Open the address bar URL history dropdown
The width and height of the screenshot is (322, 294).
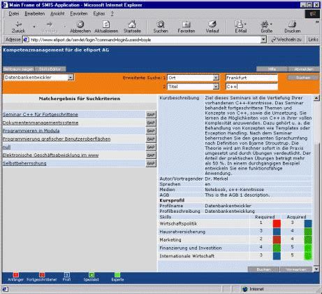point(263,40)
